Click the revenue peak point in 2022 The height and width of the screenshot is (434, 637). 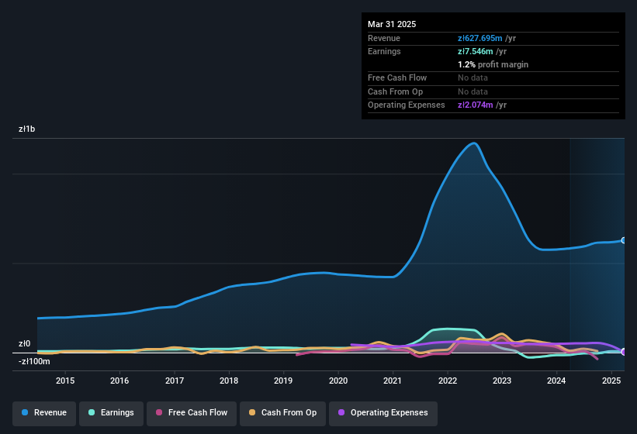[x=473, y=143]
